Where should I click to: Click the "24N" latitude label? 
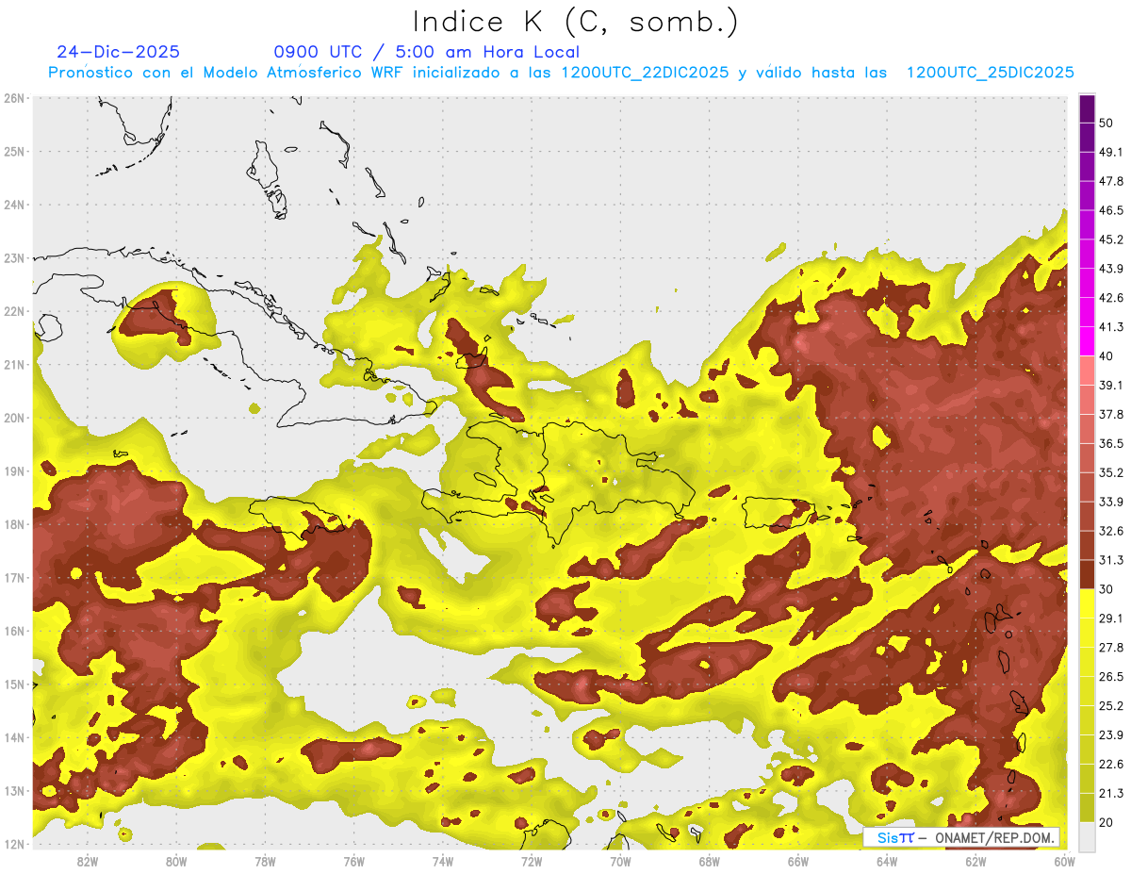(14, 205)
